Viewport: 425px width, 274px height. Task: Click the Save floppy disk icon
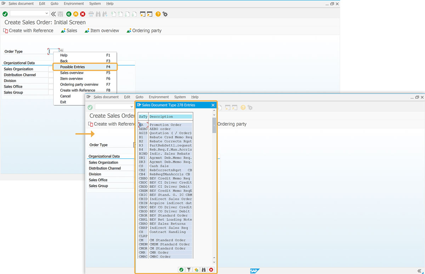click(x=61, y=14)
